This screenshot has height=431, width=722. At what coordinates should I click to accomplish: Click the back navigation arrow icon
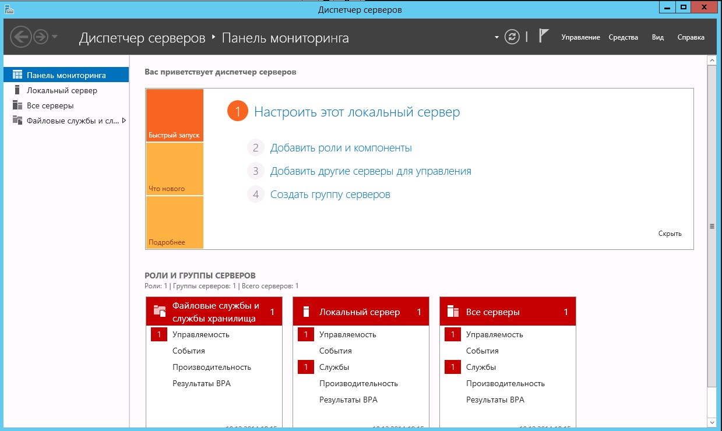20,37
